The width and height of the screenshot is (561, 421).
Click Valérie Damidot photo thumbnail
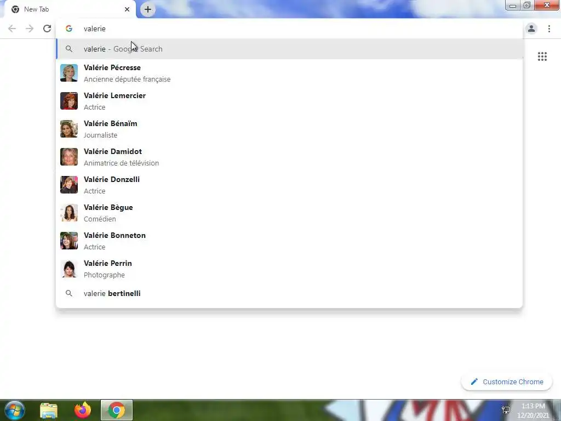(x=68, y=157)
